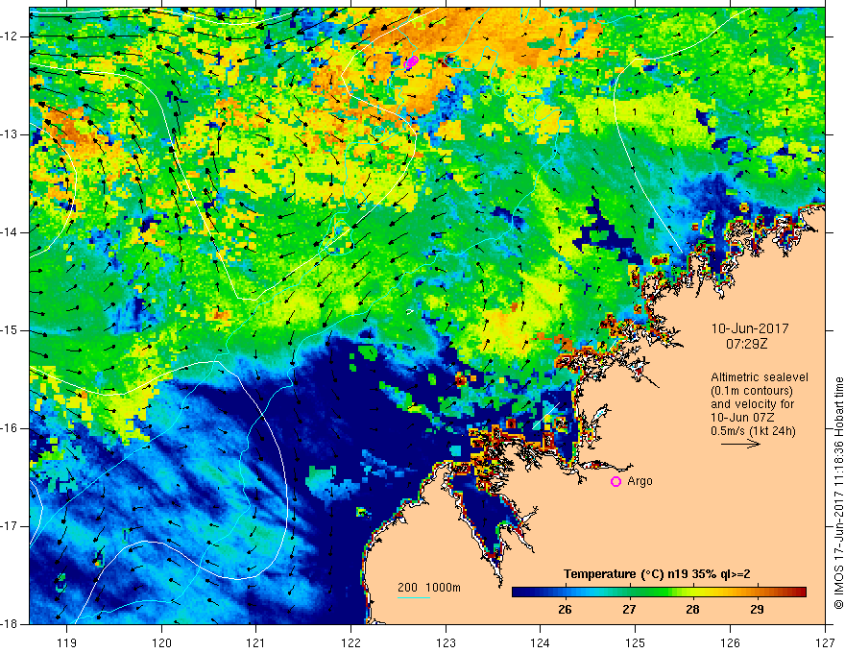Click the magenta Argo legend circle
The width and height of the screenshot is (845, 653).
click(616, 481)
